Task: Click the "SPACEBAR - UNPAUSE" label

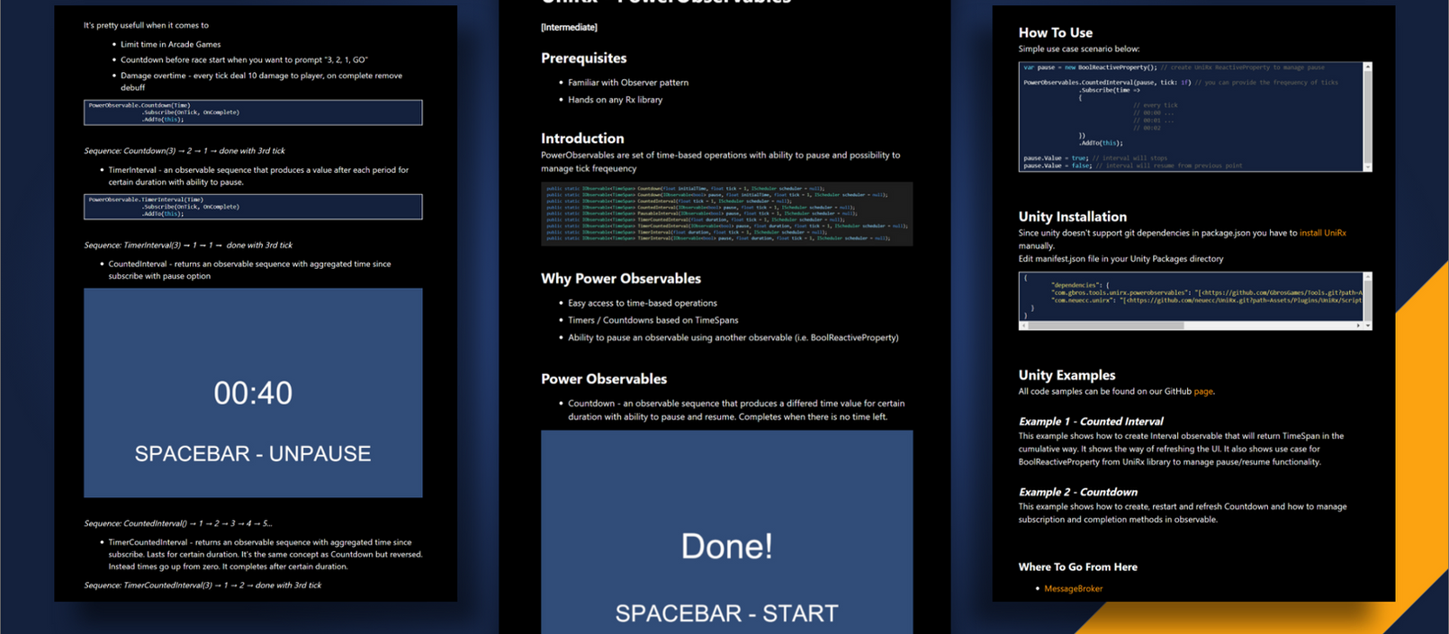Action: [x=253, y=453]
